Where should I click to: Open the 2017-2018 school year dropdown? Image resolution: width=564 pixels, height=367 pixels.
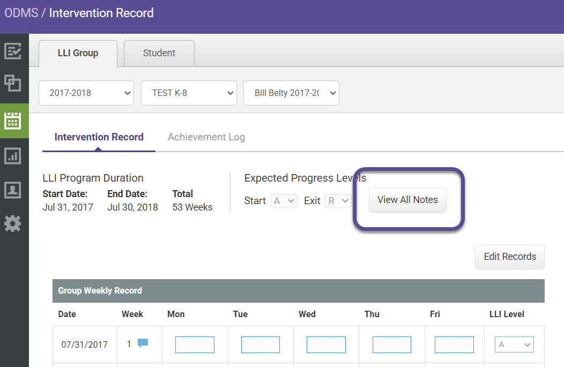(x=86, y=93)
